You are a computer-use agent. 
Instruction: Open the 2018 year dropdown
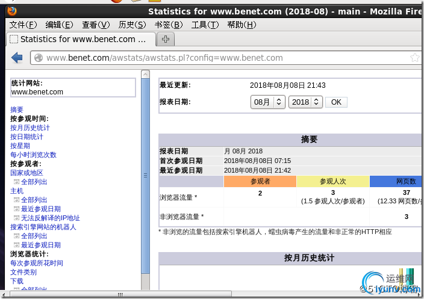(305, 102)
